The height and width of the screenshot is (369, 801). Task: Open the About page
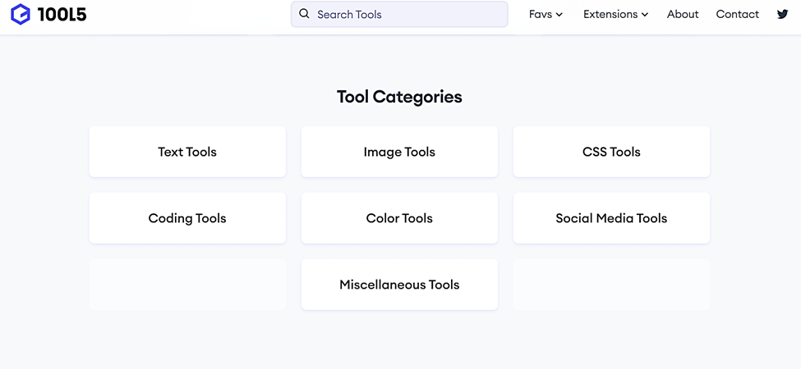[x=683, y=14]
